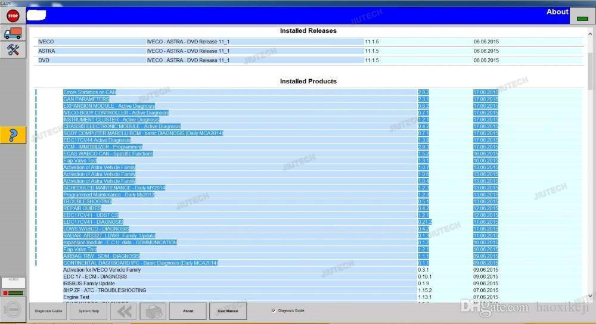Viewport: 596px width, 324px height.
Task: Open the User Manual
Action: coord(228,311)
